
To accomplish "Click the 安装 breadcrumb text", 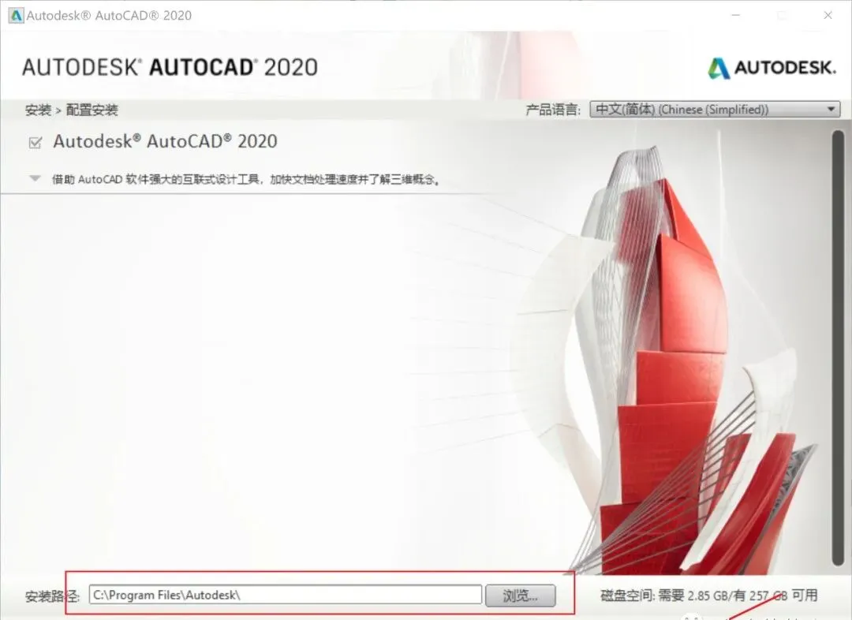I will coord(38,110).
